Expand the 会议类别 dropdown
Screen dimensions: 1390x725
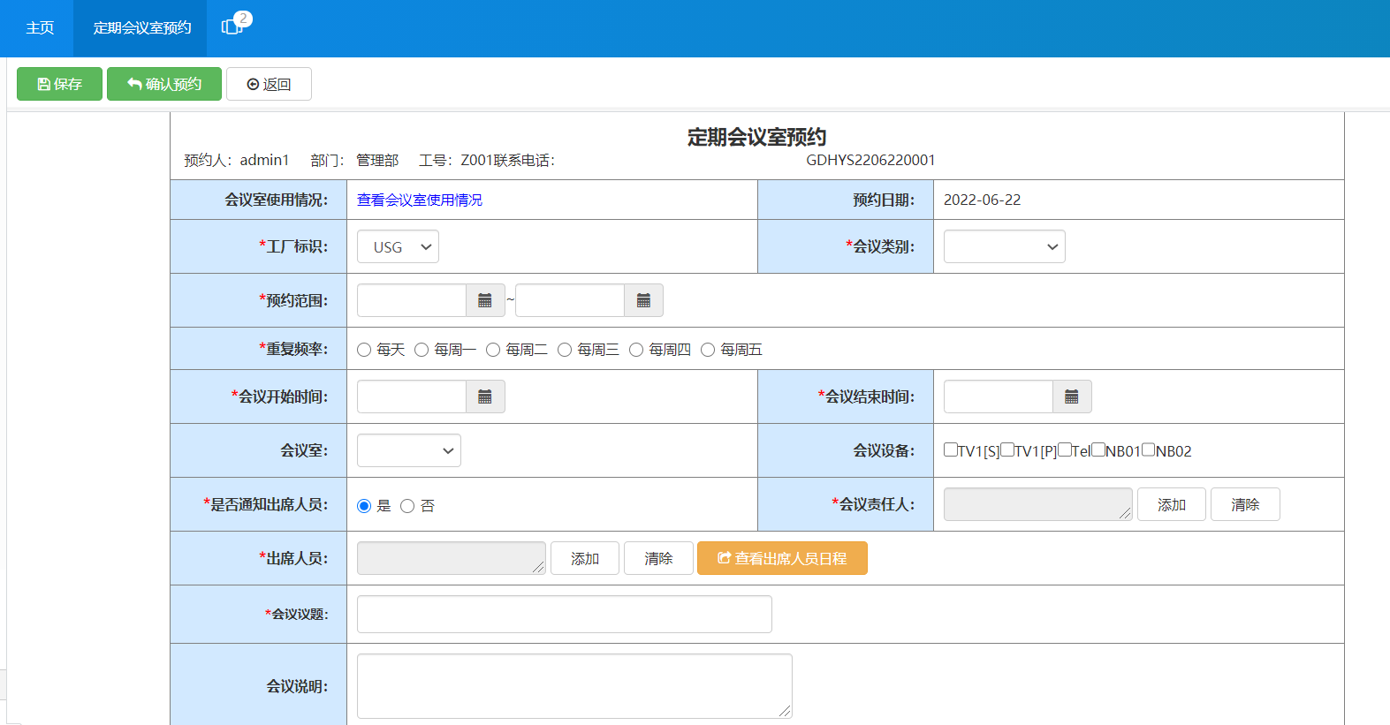click(x=1004, y=246)
